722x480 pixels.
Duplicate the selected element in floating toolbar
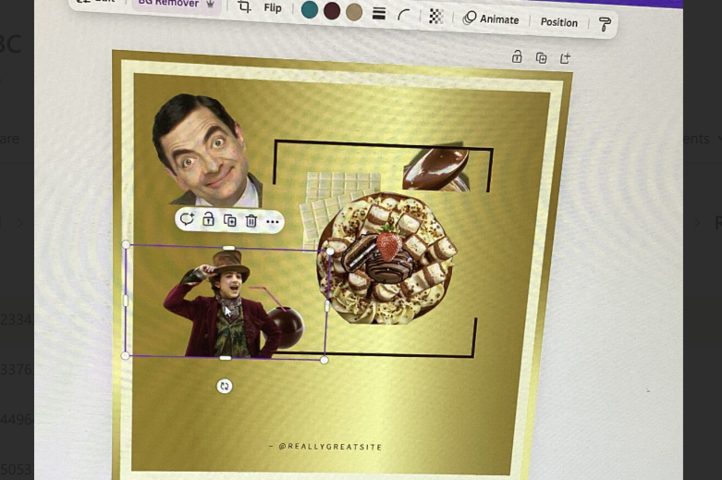coord(230,220)
